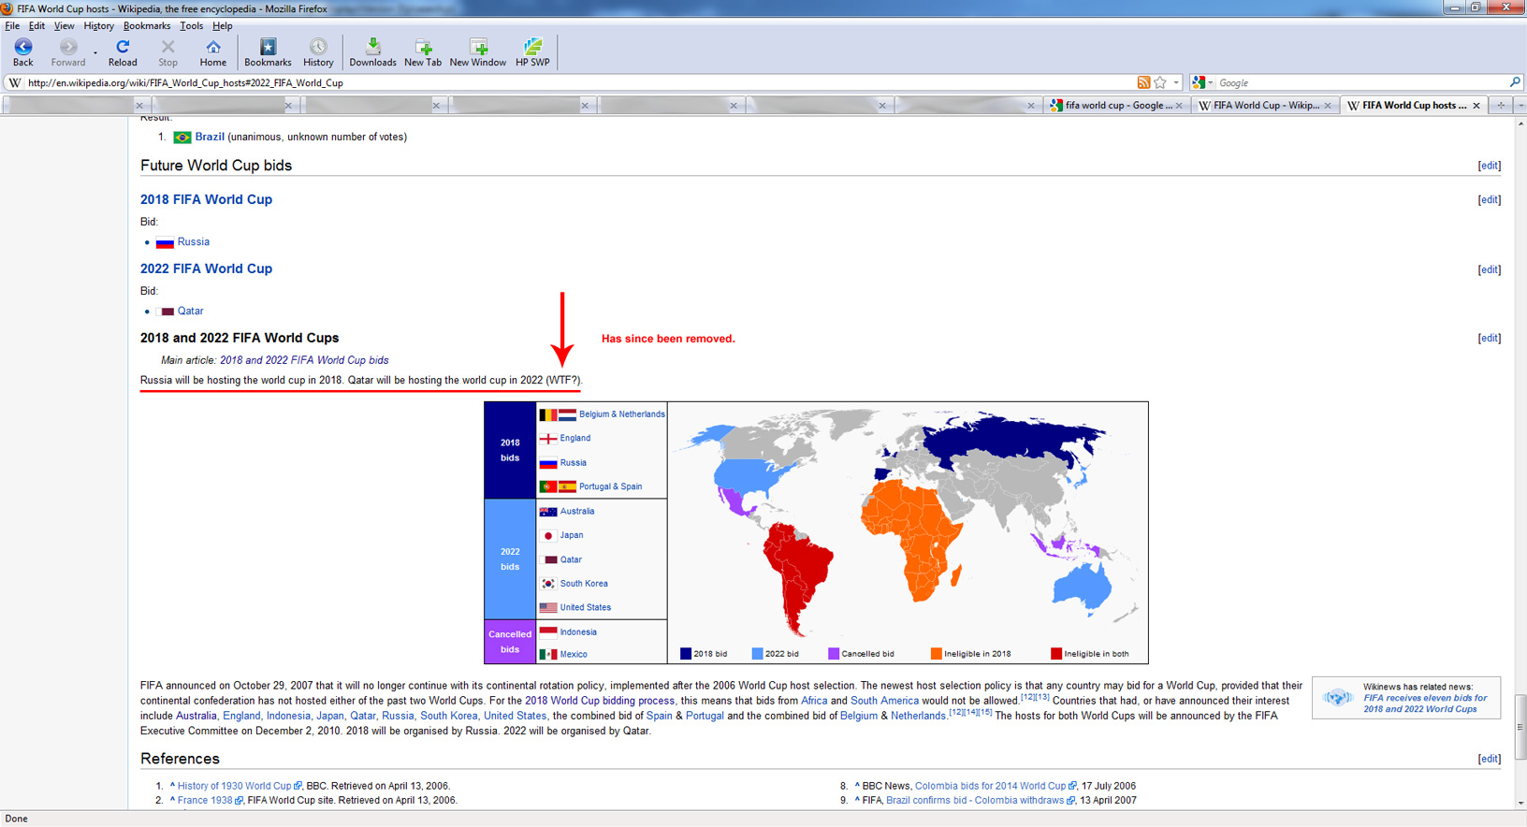The width and height of the screenshot is (1527, 827).
Task: Click the 2018 World Cup bidding process link
Action: tap(600, 701)
